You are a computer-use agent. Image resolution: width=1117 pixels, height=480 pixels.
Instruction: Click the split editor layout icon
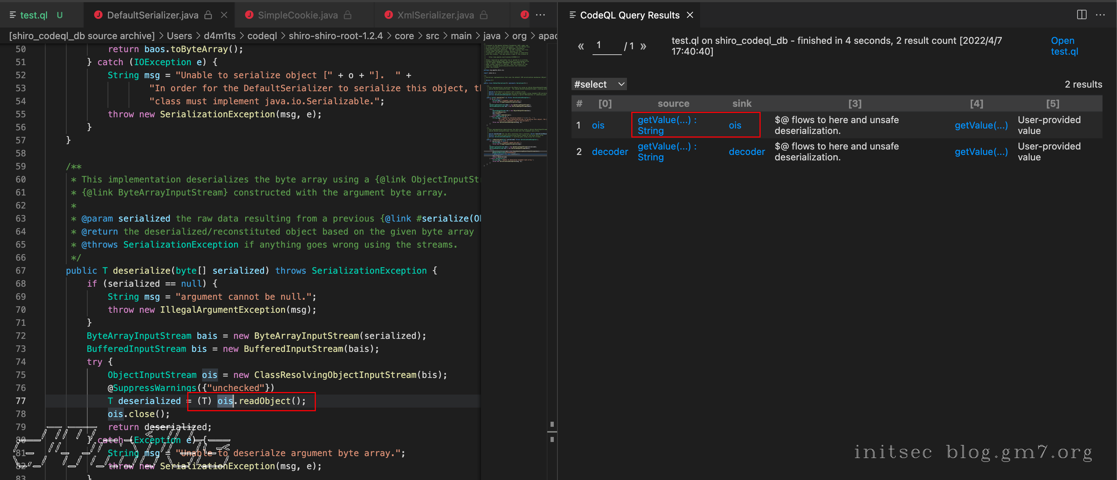(1082, 15)
